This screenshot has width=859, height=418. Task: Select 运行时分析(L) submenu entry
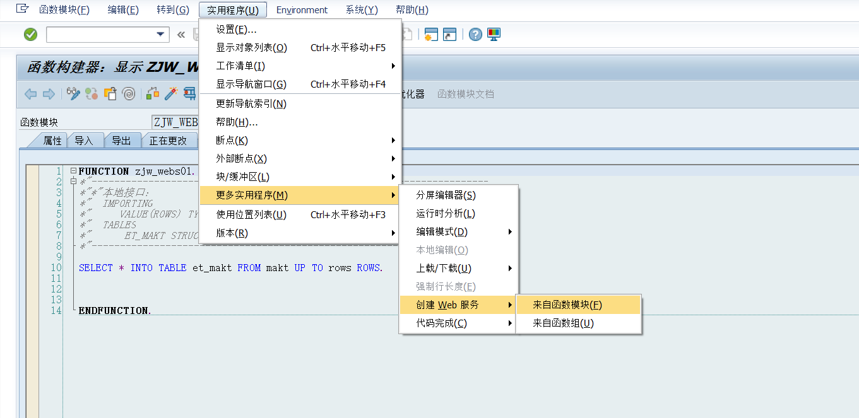coord(458,214)
